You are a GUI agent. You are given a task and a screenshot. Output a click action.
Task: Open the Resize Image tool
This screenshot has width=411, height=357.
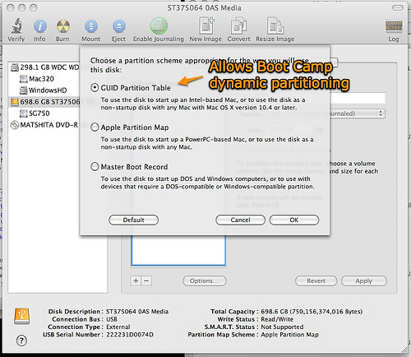(275, 26)
